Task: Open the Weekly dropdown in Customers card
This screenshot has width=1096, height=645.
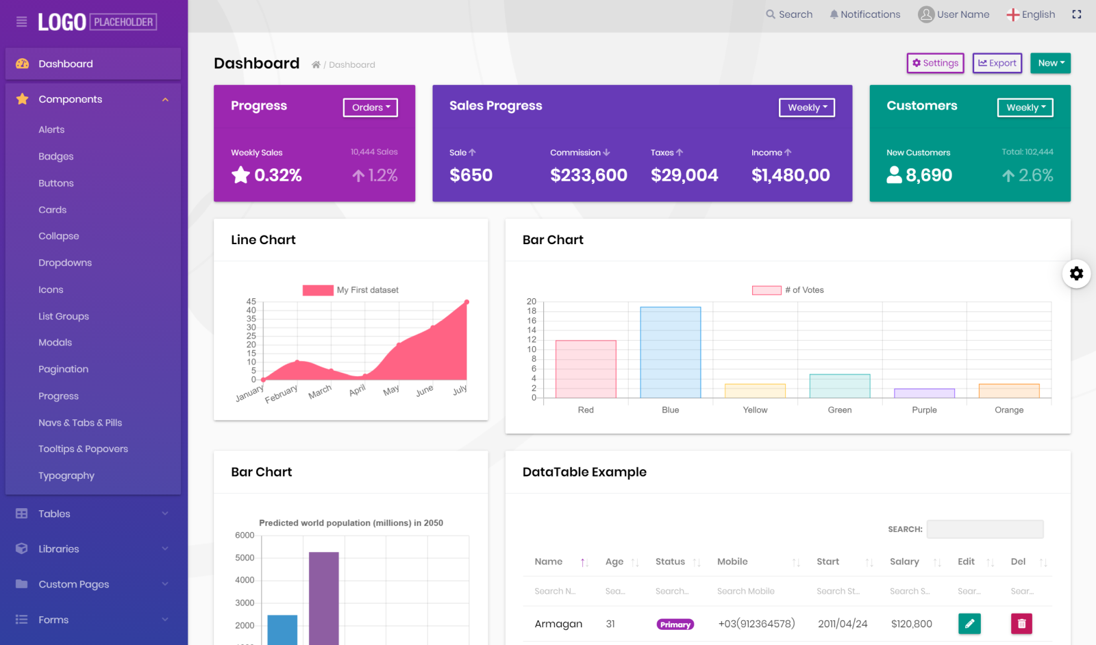Action: pyautogui.click(x=1025, y=107)
